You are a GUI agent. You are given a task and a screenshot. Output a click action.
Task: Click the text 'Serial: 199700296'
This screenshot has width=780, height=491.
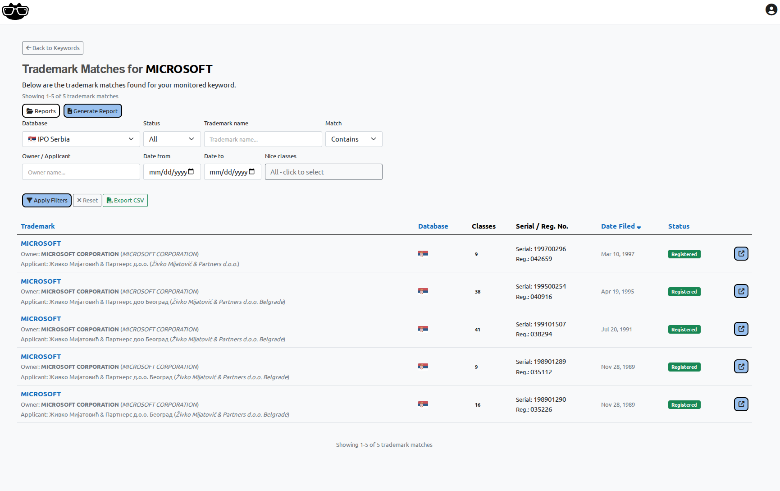pos(541,249)
